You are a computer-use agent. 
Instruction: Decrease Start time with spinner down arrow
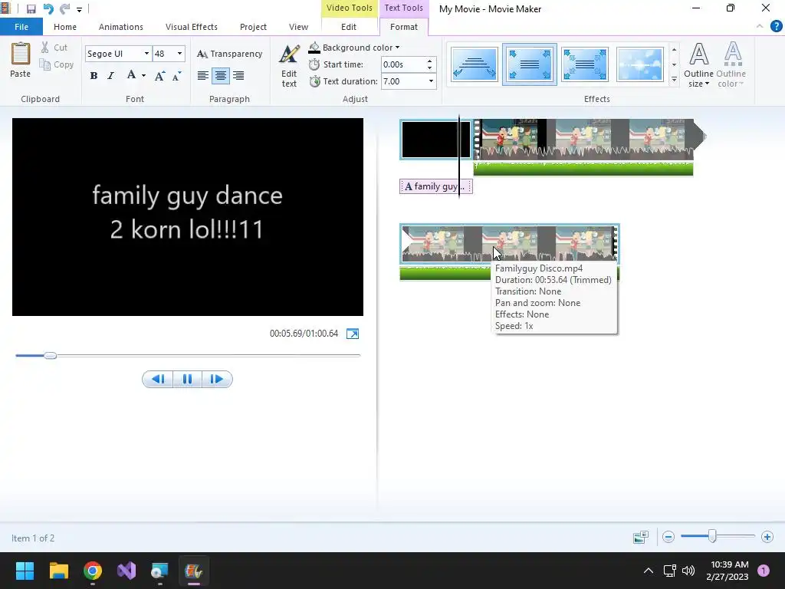[x=430, y=68]
